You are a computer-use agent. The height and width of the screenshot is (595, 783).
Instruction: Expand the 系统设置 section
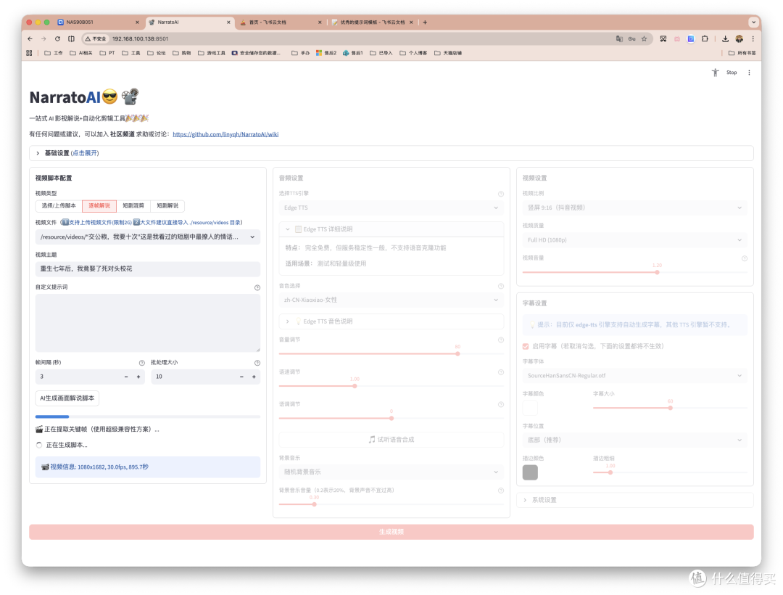634,500
